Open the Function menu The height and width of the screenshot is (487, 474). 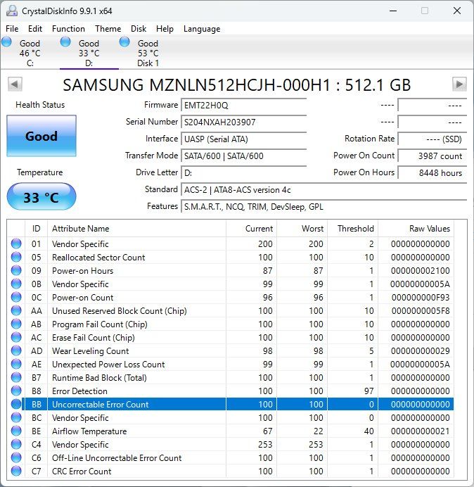pos(69,29)
